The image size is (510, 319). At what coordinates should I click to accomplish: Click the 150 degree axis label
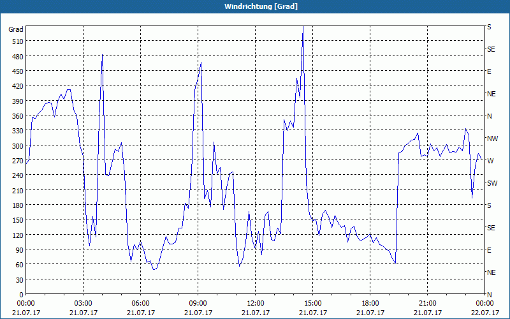point(18,220)
